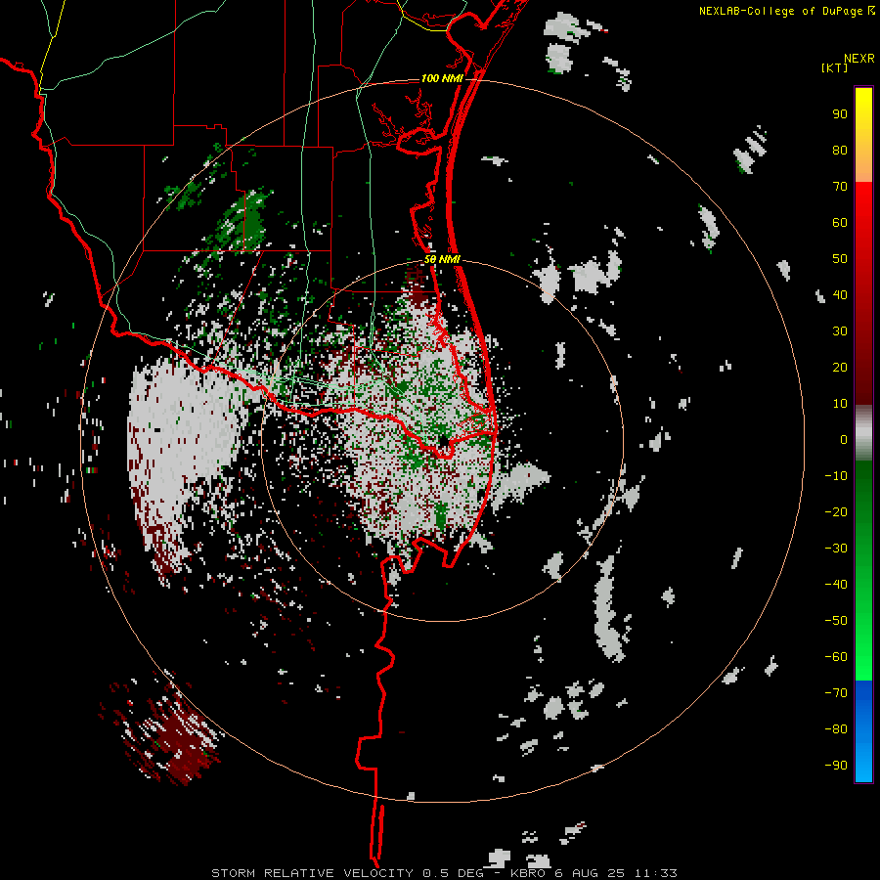
Task: Click the -60 value on velocity scale
Action: point(836,657)
